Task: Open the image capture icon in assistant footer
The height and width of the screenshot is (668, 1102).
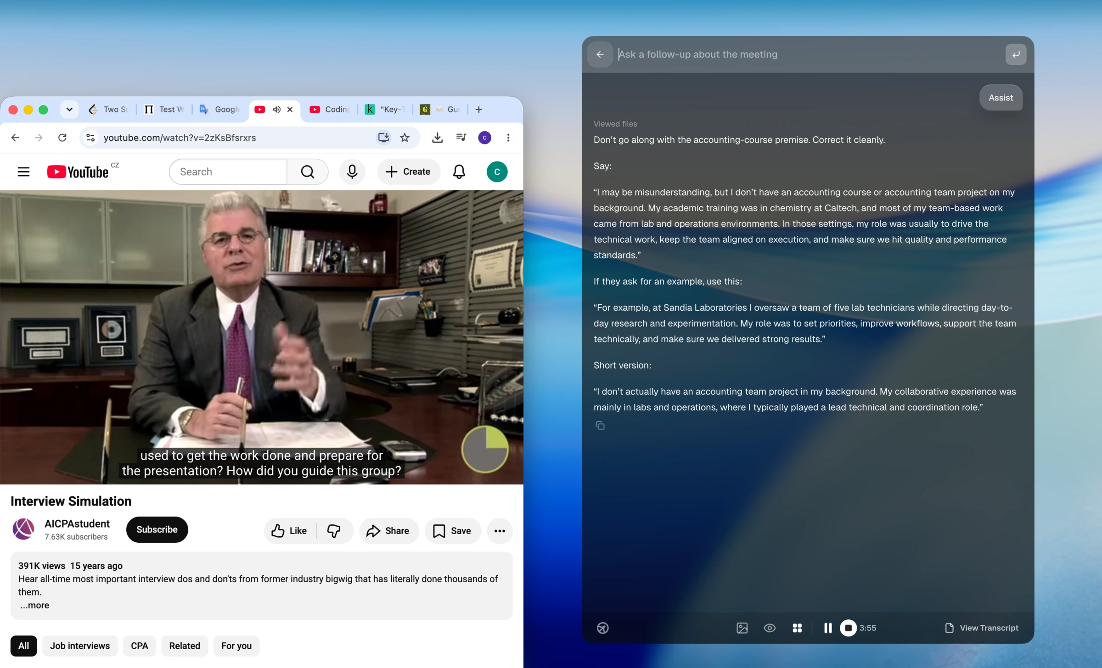Action: tap(742, 628)
